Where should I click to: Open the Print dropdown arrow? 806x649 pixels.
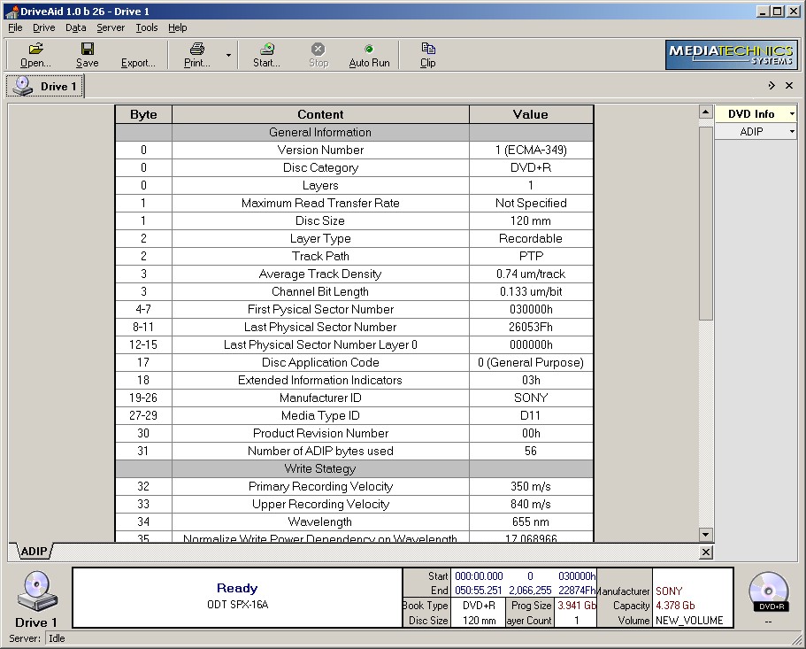coord(228,55)
